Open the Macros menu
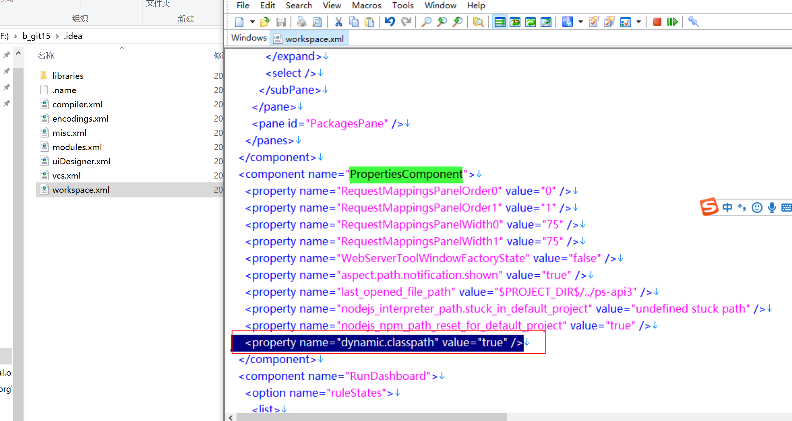 [x=366, y=5]
